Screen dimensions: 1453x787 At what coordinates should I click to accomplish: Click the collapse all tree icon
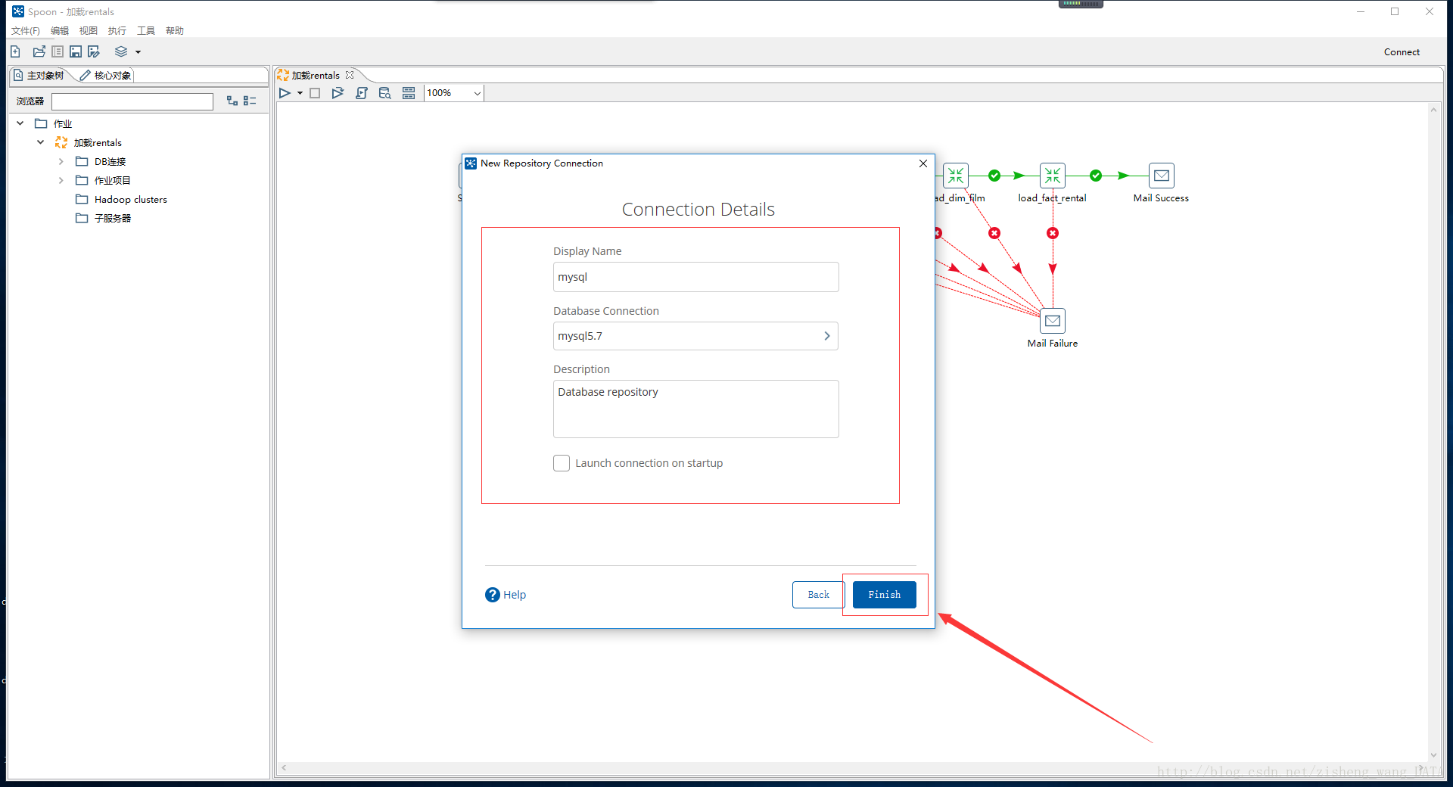click(250, 101)
